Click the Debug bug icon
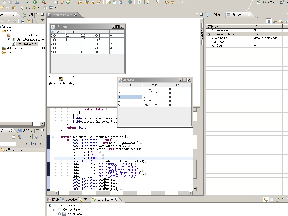 click(x=26, y=2)
